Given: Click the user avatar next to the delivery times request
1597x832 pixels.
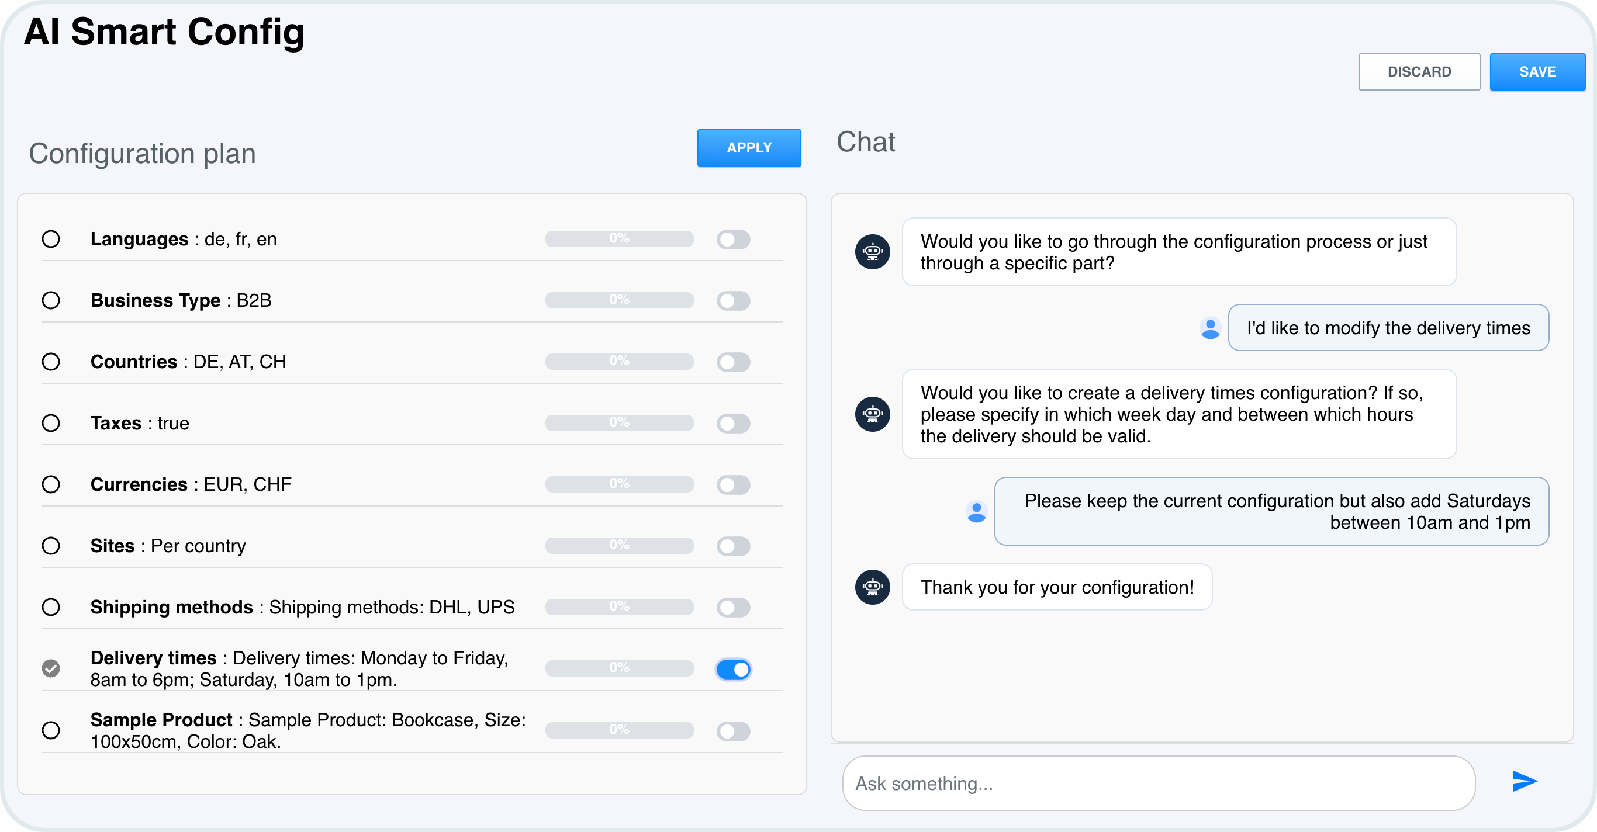Looking at the screenshot, I should (x=1209, y=328).
